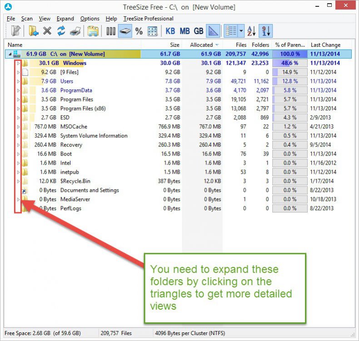This screenshot has width=359, height=341.
Task: Click the % of Parent column header
Action: pos(290,45)
